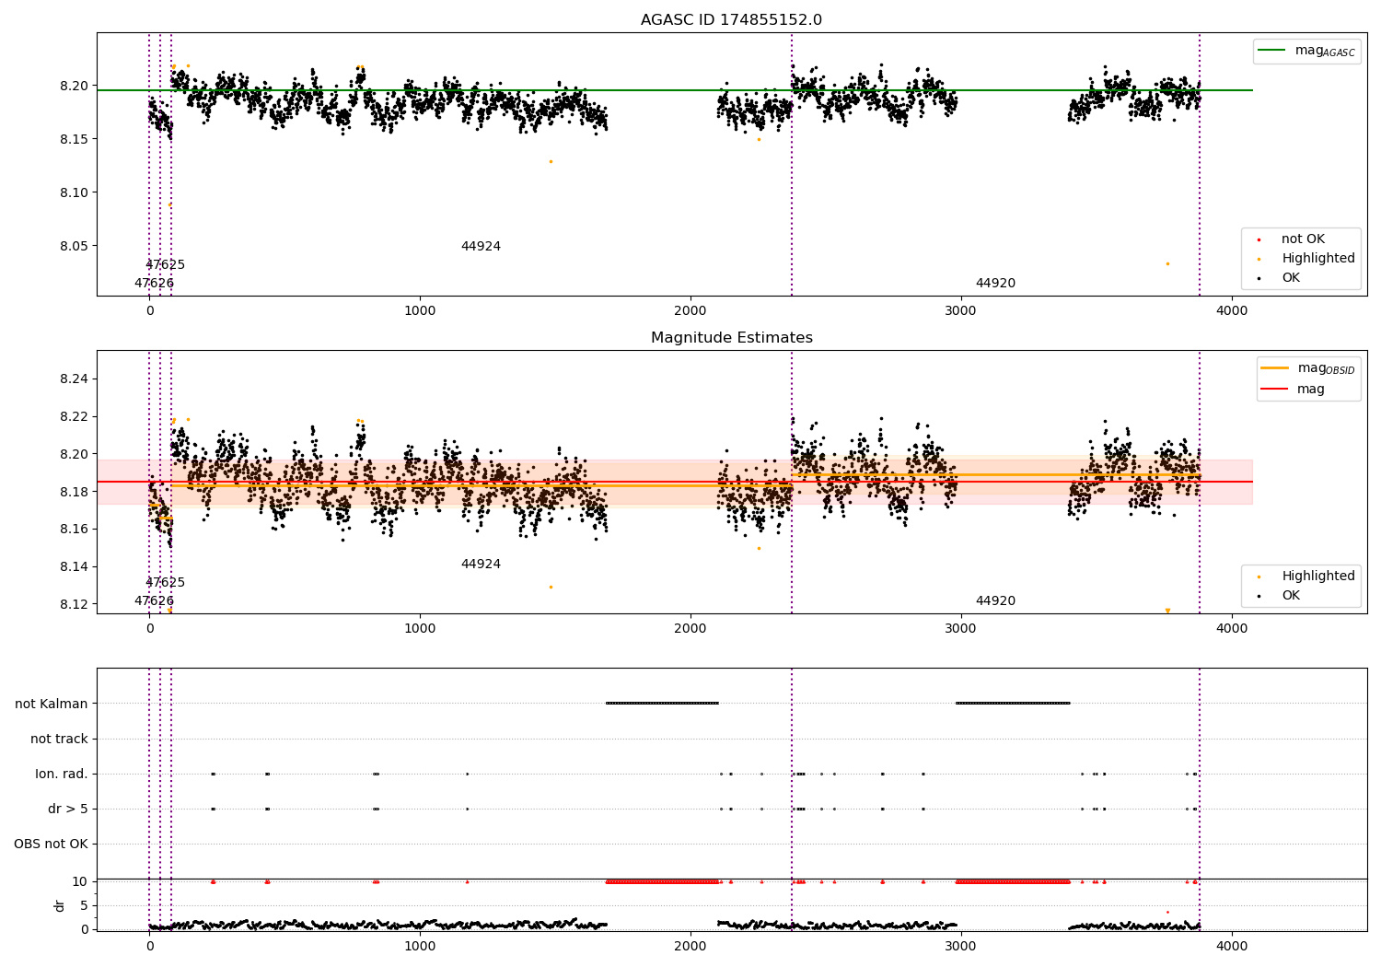
Task: Click label 44920 in the Magnitude Estimates plot
Action: 995,601
